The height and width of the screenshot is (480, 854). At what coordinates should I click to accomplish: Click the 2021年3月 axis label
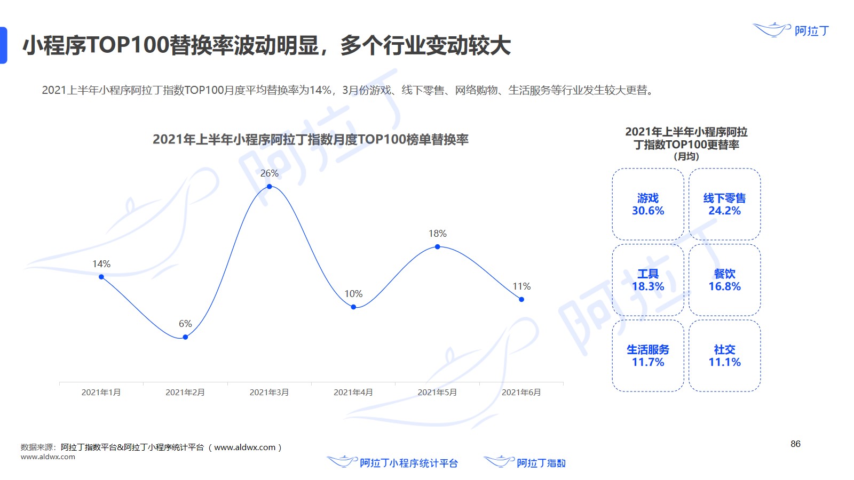tap(269, 393)
